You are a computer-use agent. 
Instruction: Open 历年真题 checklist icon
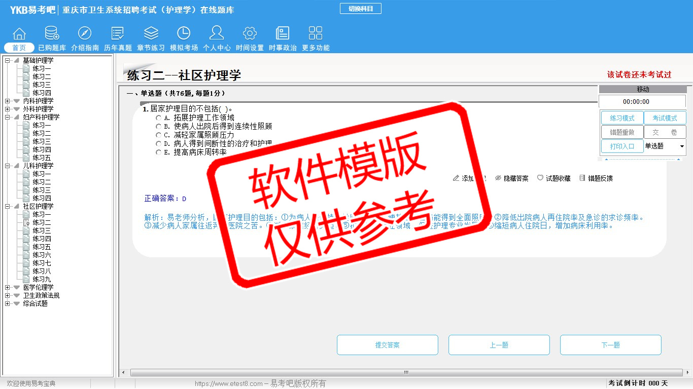coord(118,34)
